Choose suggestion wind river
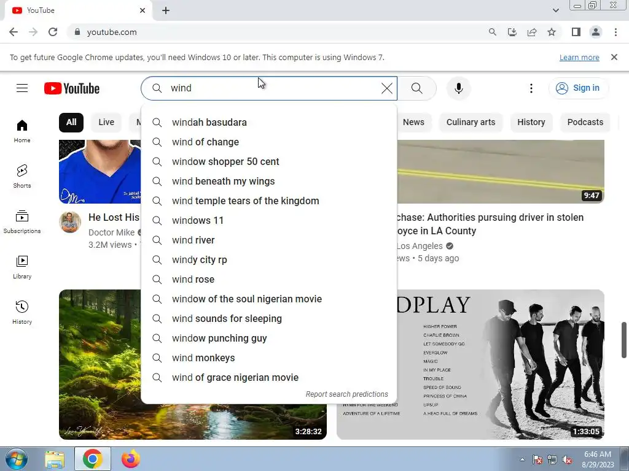 click(x=269, y=240)
